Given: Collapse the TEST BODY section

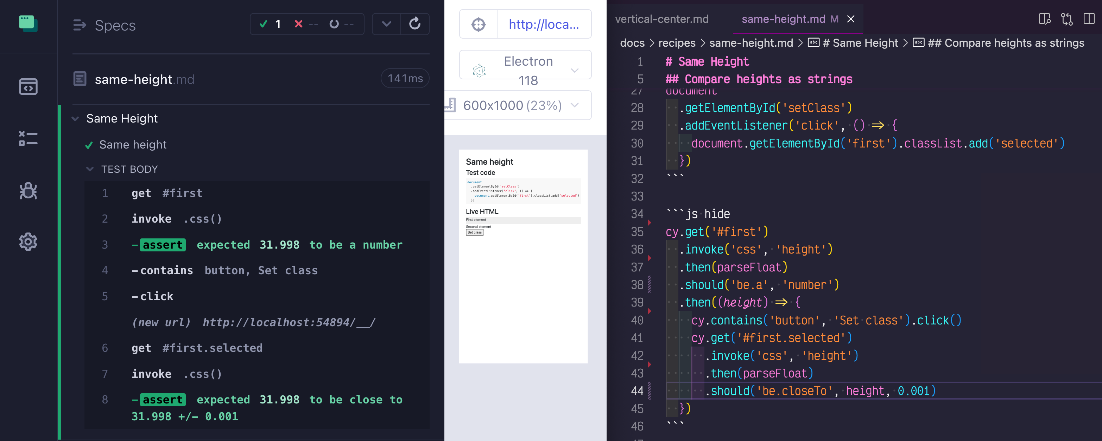Looking at the screenshot, I should pos(90,170).
